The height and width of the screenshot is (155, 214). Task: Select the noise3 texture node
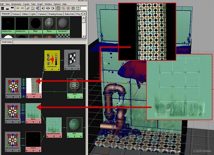[33, 142]
